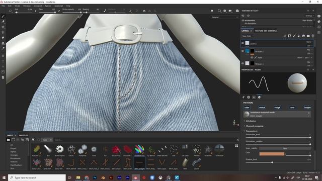Toggle visibility of the Paint effect
Screen dimensions: 322x181
252,58
